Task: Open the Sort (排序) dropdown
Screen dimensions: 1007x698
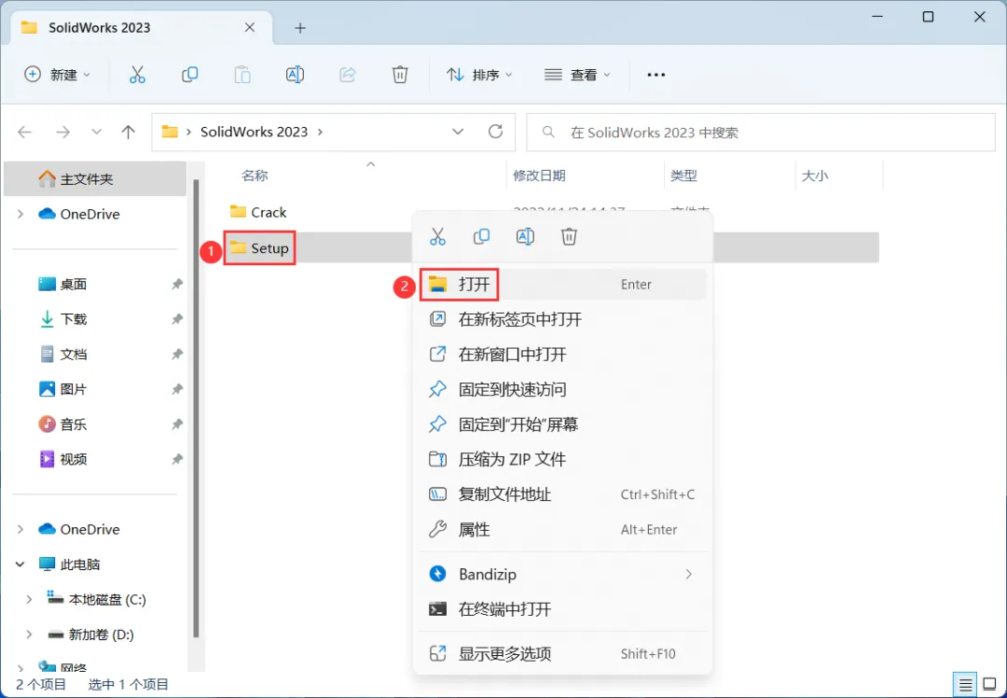Action: coord(479,75)
